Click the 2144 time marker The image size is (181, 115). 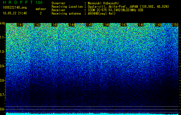(71, 25)
